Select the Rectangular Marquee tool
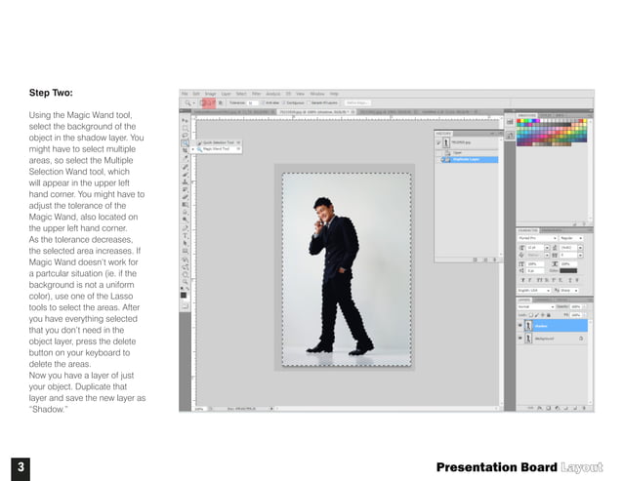623x481 pixels. click(x=185, y=128)
